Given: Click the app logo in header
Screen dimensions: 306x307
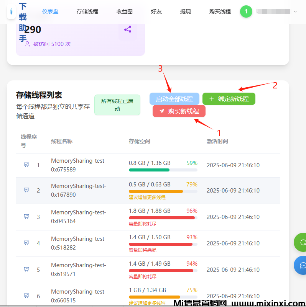Looking at the screenshot, I should coord(12,11).
